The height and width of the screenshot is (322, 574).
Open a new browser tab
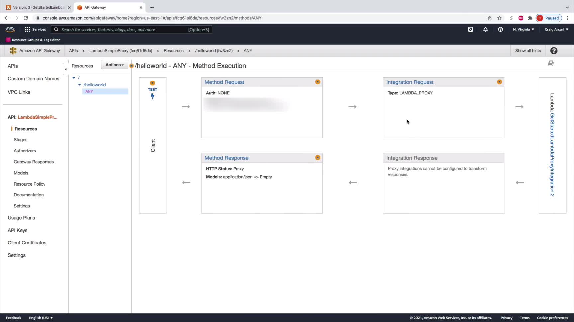pos(152,7)
